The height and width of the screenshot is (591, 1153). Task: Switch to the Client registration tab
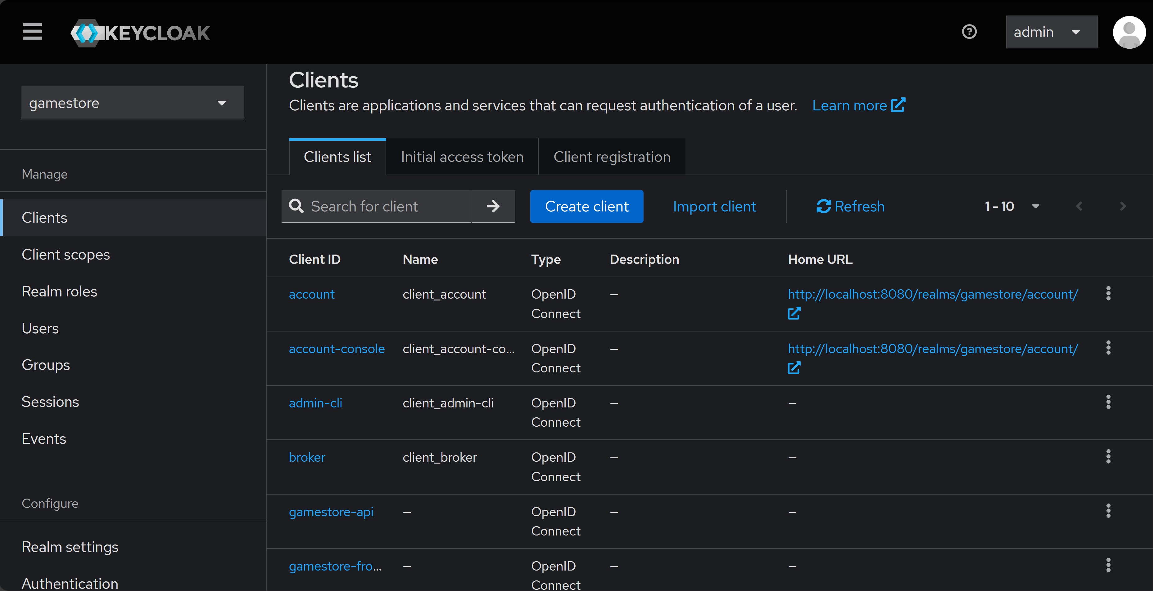612,157
